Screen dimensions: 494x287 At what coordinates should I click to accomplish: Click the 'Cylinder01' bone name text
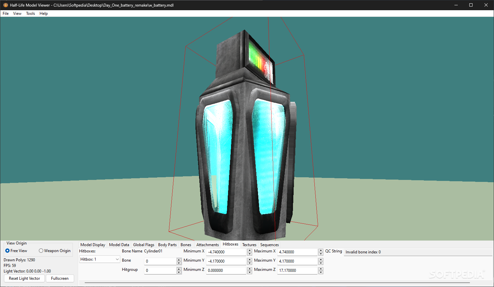[153, 251]
